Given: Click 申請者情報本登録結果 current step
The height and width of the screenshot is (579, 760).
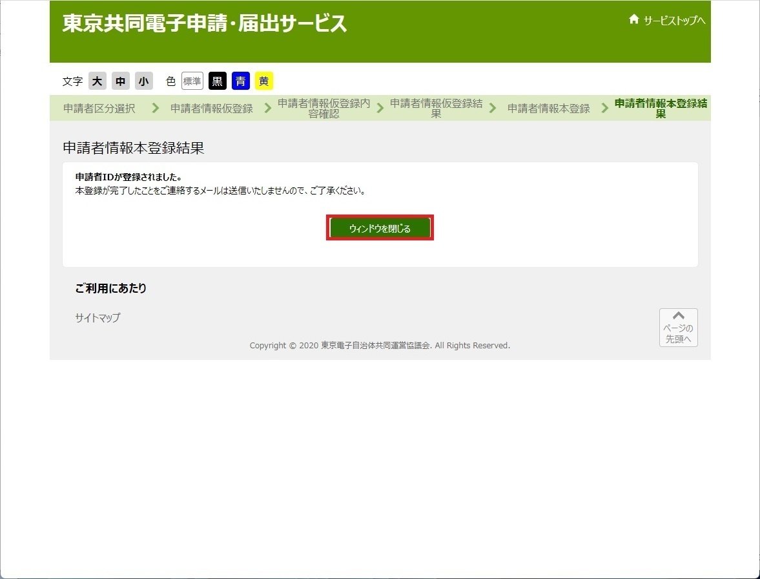Looking at the screenshot, I should 661,108.
